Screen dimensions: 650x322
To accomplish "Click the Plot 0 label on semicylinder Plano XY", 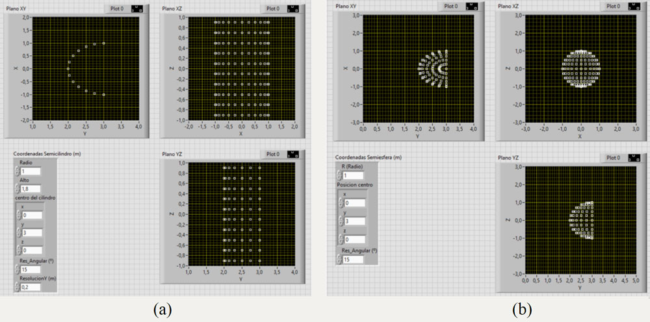I will [x=117, y=8].
